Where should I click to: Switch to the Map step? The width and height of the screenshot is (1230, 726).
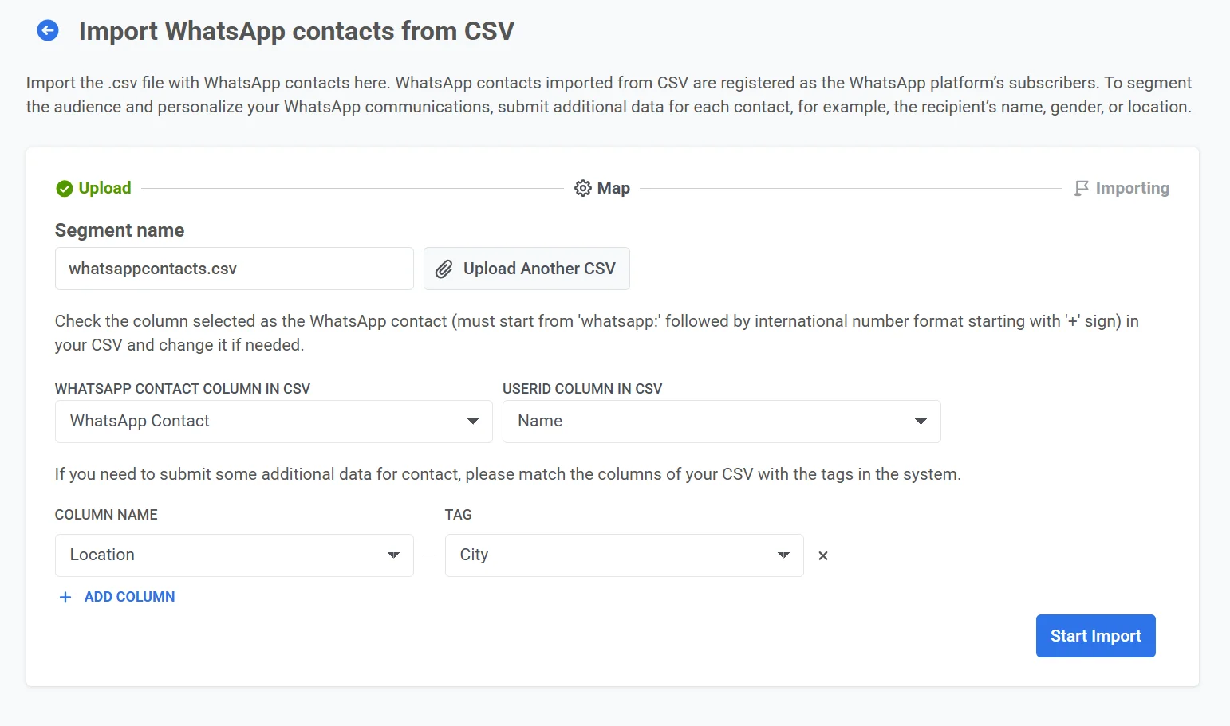[x=613, y=189]
